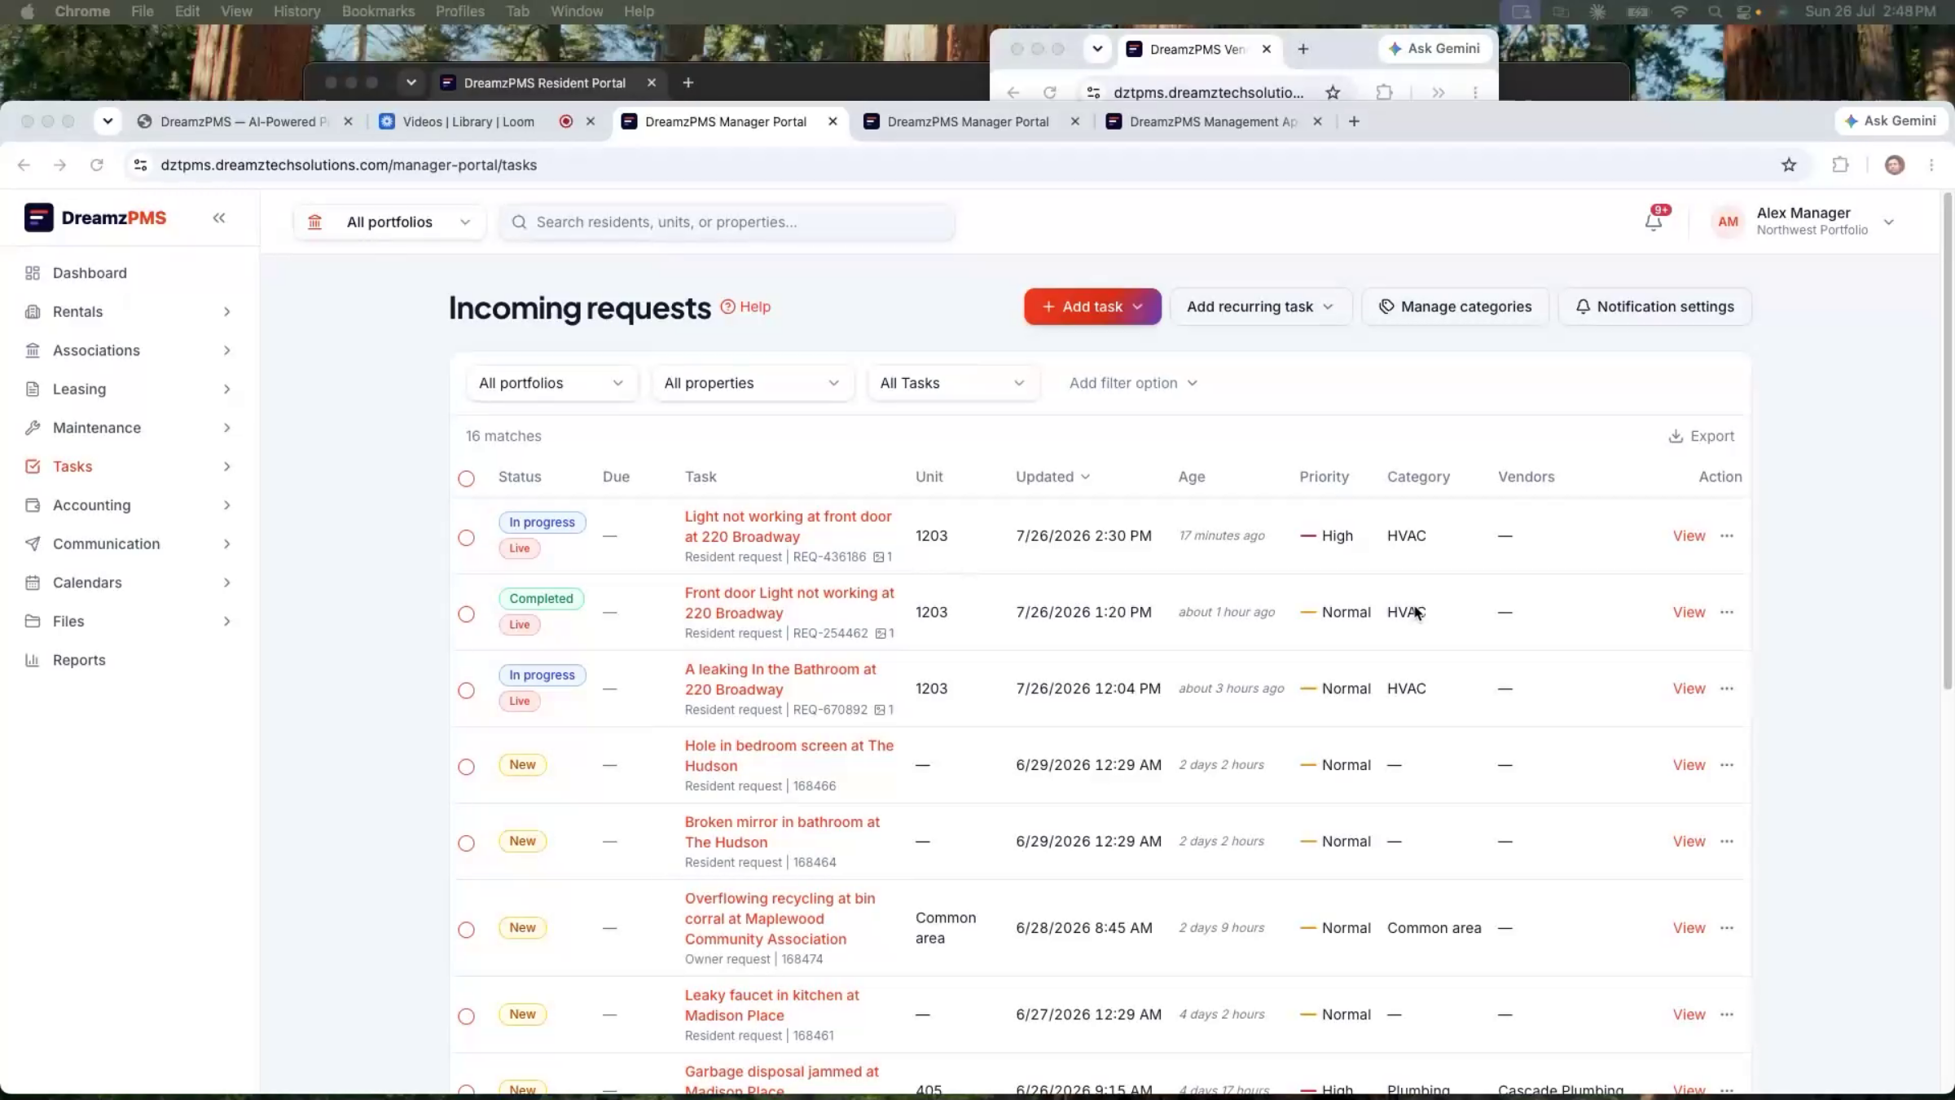Viewport: 1955px width, 1100px height.
Task: Open the more actions menu for Overflowing recycling row
Action: (1727, 927)
